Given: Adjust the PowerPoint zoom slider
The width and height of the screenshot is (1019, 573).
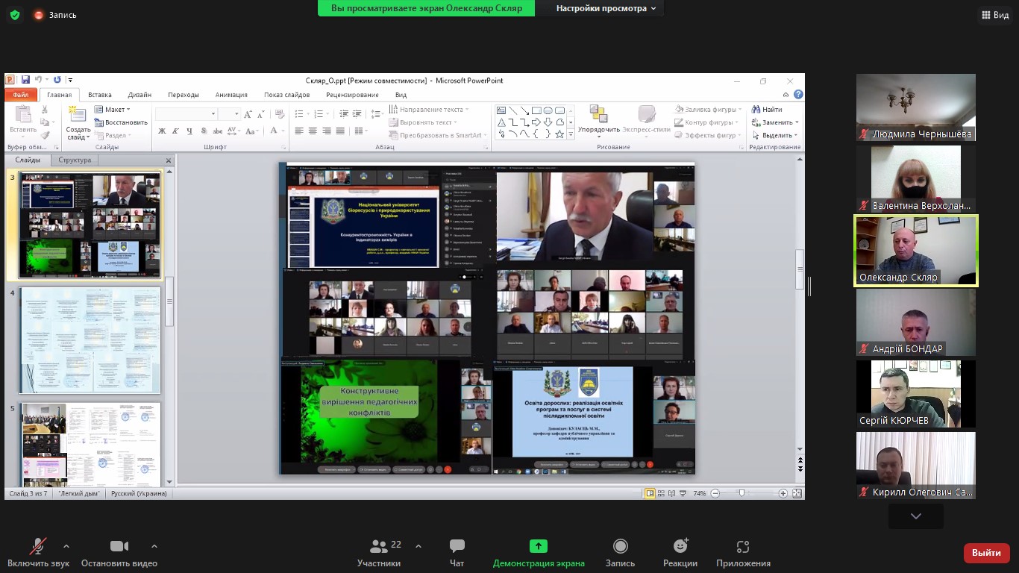Looking at the screenshot, I should [741, 493].
